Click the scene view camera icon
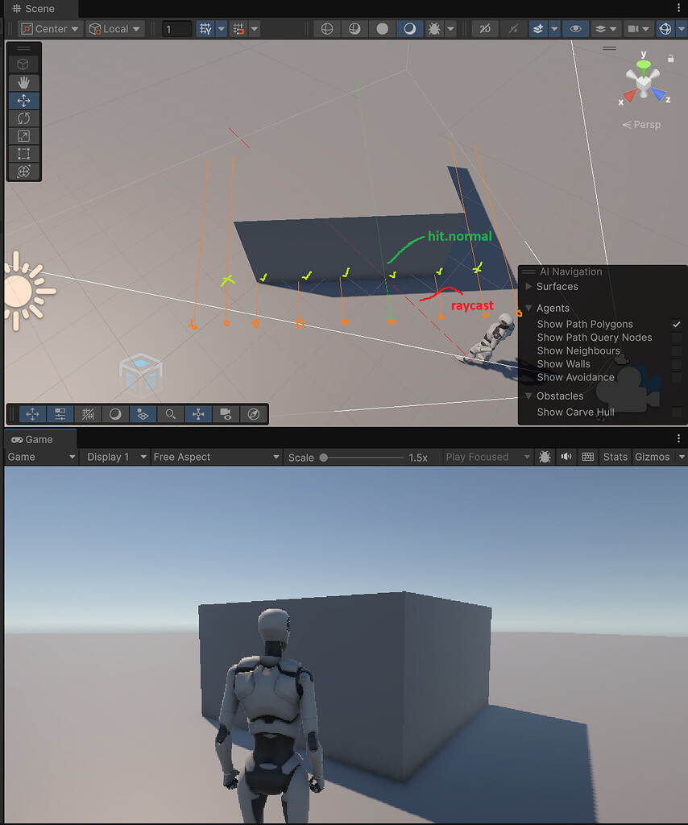The width and height of the screenshot is (688, 825). point(226,413)
